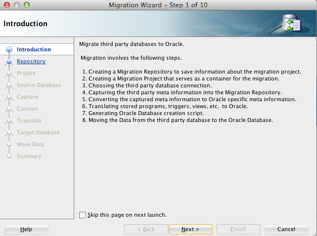317x236 pixels.
Task: Click the Introduction step bullet icon
Action: tap(9, 49)
